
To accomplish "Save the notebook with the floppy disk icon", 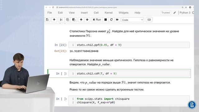I will [x=47, y=20].
